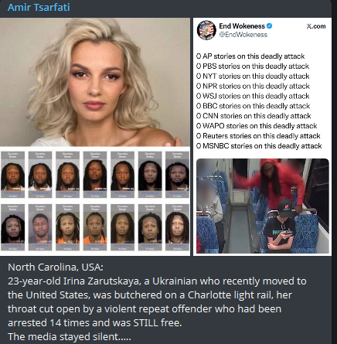Click the red hoodie figure in footage
Viewport: 337px width, 344px height.
point(278,182)
